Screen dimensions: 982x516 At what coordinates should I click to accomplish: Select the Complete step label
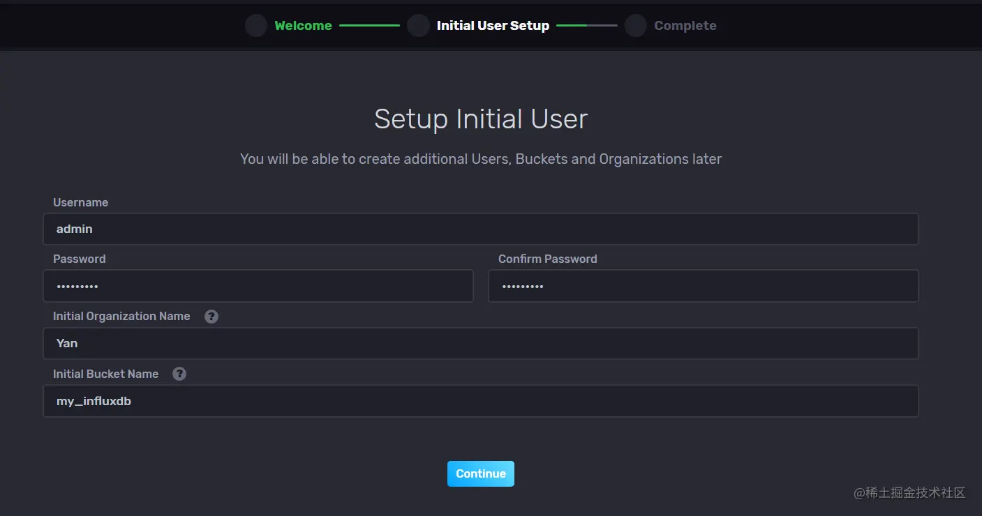pyautogui.click(x=685, y=26)
